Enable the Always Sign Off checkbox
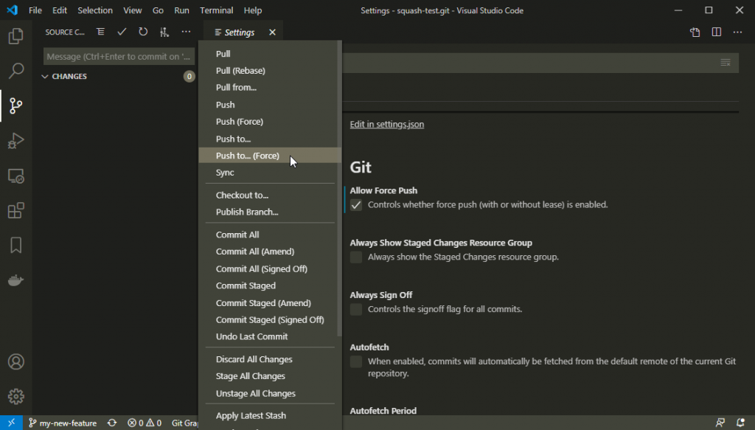This screenshot has height=430, width=755. tap(356, 309)
